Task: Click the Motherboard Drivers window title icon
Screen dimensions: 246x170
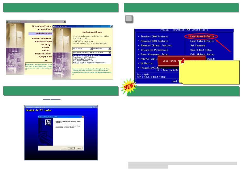Action: tap(54, 26)
